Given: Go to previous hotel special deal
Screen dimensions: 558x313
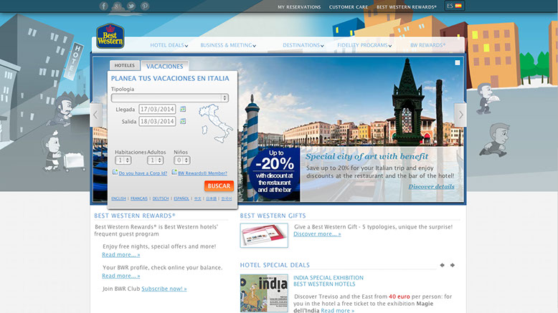Looking at the screenshot, I should [442, 265].
